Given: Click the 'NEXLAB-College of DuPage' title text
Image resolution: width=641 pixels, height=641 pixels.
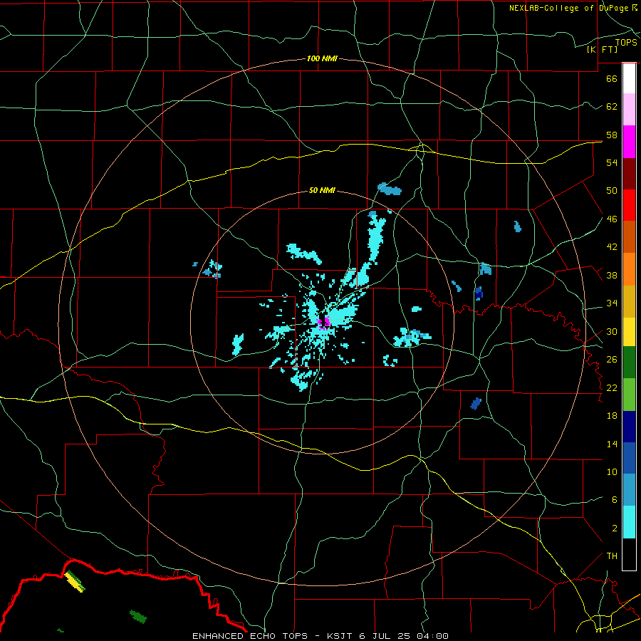Looking at the screenshot, I should tap(569, 8).
